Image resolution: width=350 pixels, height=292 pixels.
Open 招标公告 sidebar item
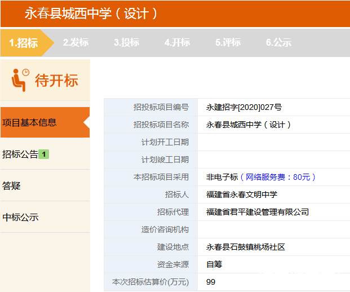click(45, 154)
